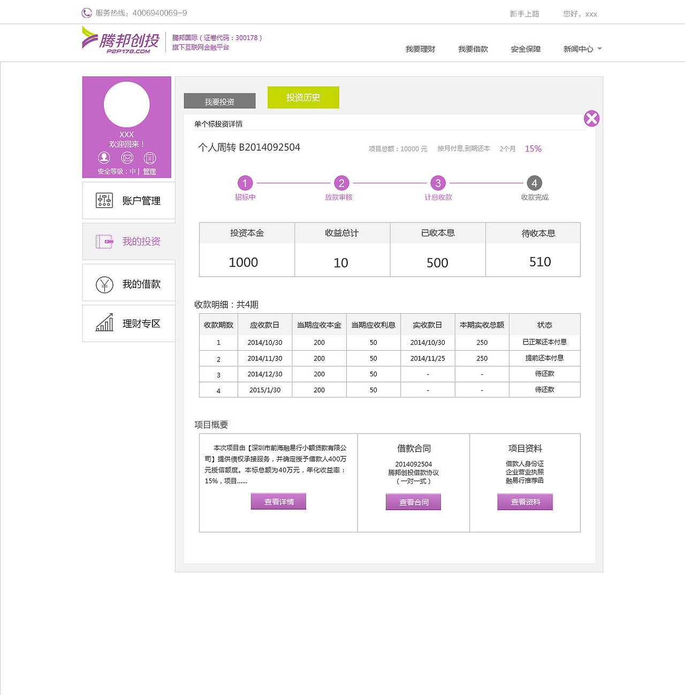Click the 账户管理 settings sliders icon
The image size is (685, 695).
104,200
